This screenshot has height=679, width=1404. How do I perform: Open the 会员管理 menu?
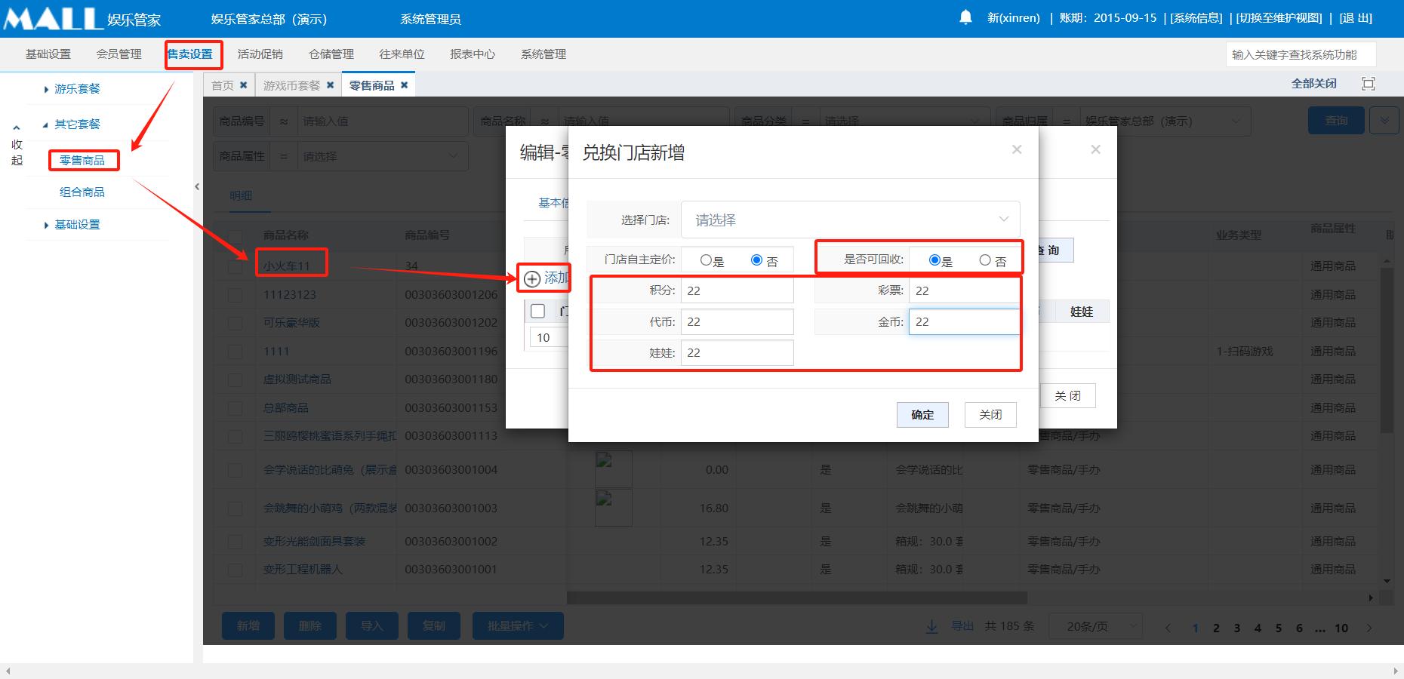click(119, 54)
